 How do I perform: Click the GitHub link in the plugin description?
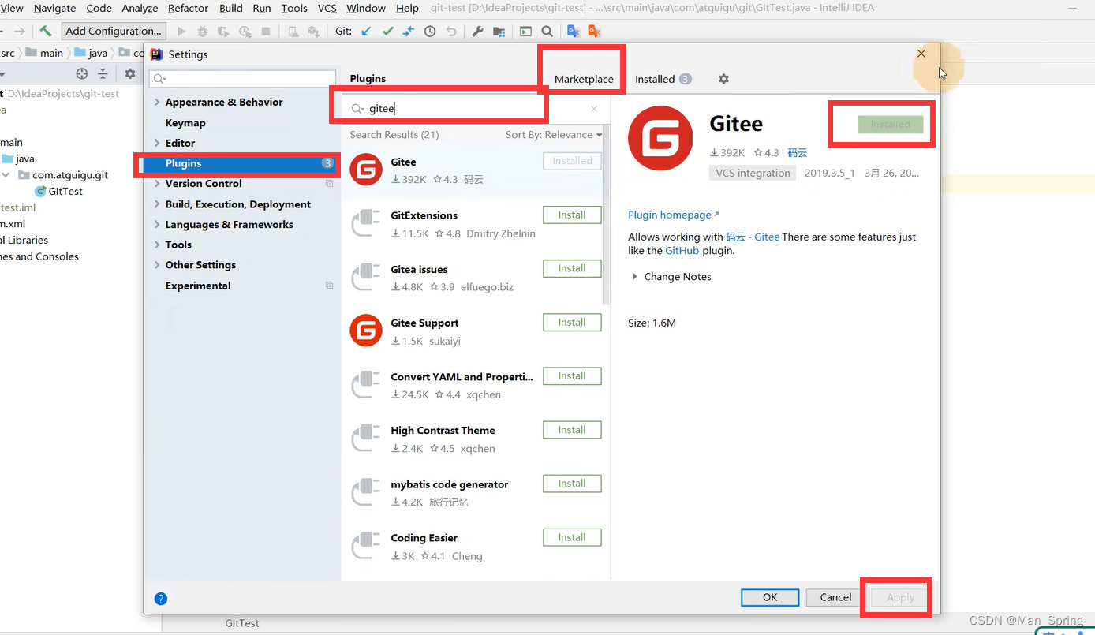tap(682, 250)
